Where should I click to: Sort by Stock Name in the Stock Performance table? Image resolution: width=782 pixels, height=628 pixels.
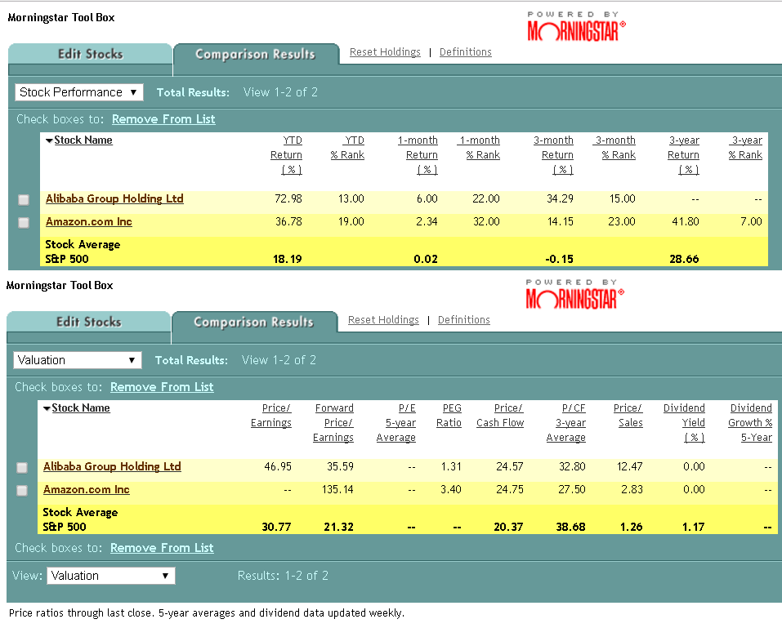tap(83, 140)
